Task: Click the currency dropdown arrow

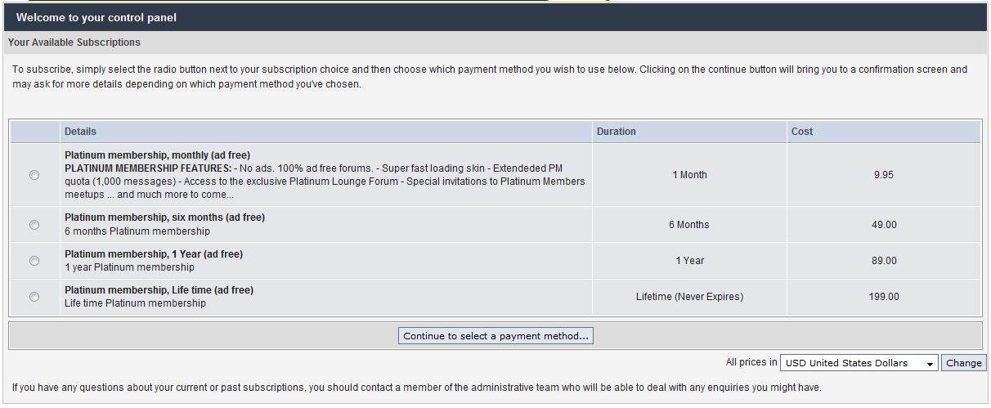Action: point(930,364)
